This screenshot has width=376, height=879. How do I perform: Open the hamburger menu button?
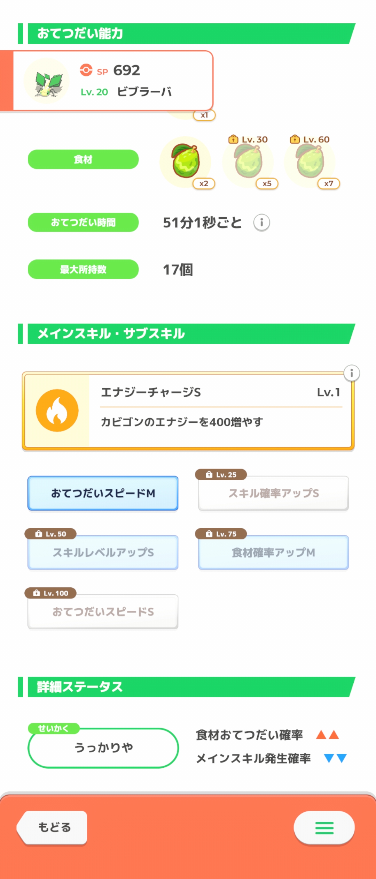pyautogui.click(x=324, y=828)
